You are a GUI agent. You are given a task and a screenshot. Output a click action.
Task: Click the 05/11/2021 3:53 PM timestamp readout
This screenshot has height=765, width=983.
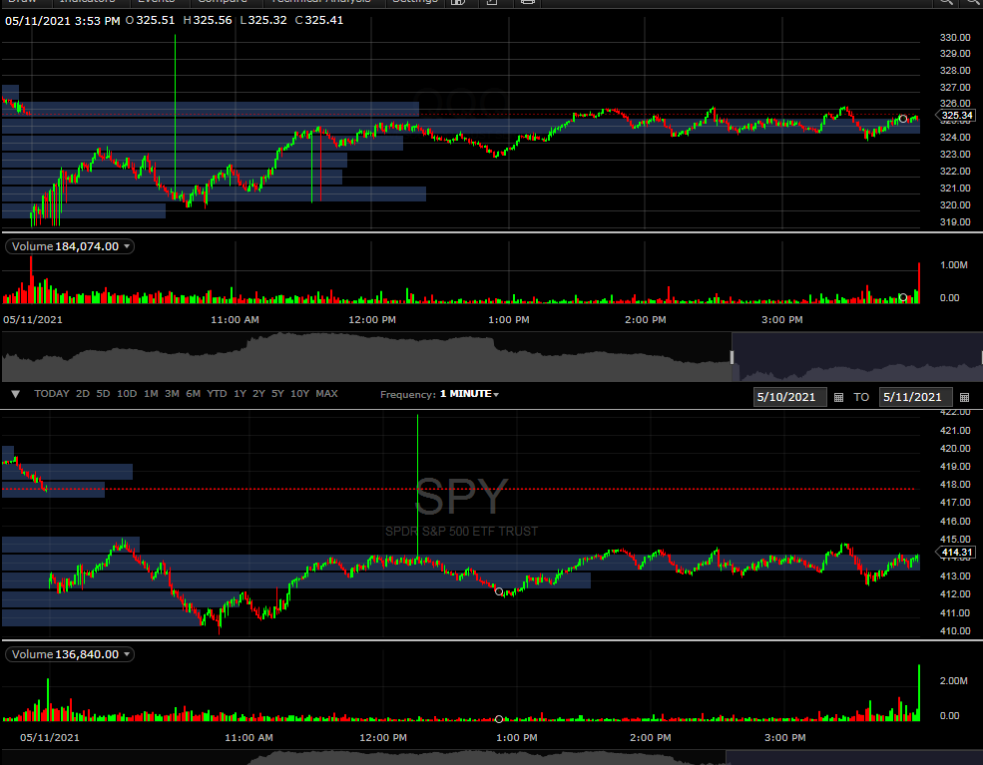pos(63,21)
